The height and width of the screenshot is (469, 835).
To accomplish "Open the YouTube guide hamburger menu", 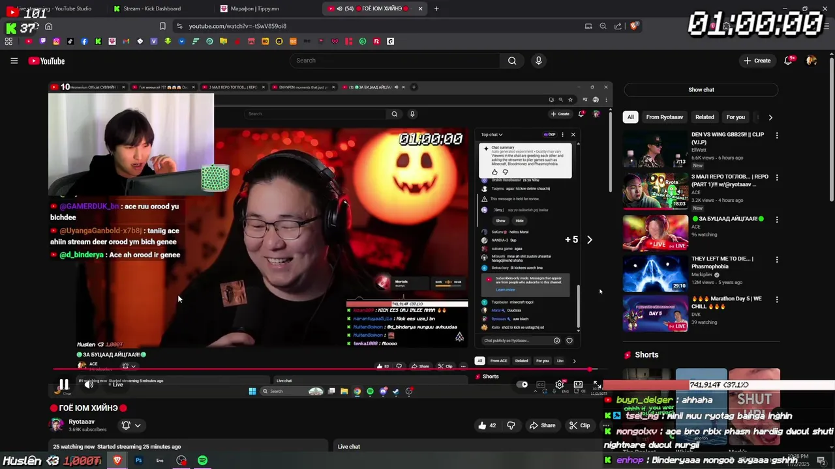I will 14,61.
